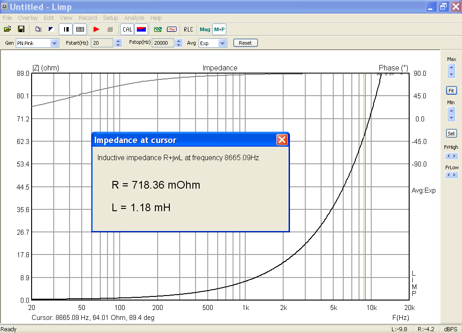This screenshot has width=462, height=333.
Task: Toggle the M+P magnitude and phase view
Action: [x=219, y=29]
